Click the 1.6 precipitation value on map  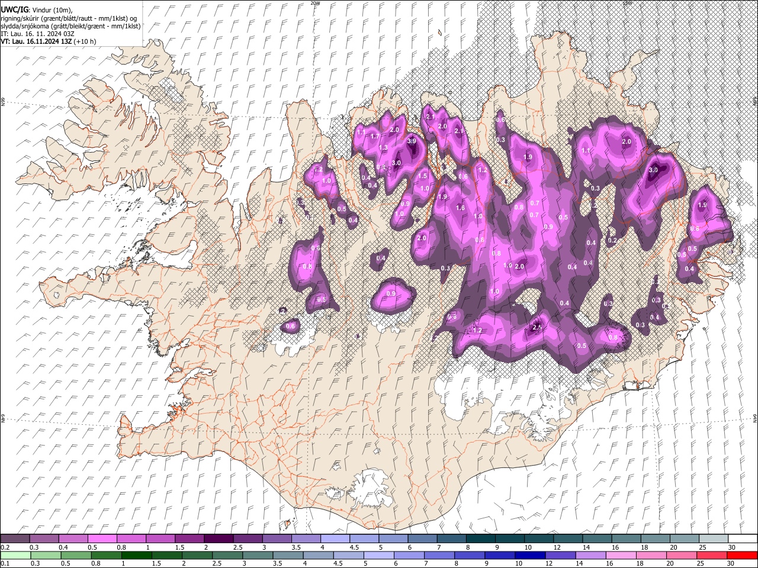[460, 208]
